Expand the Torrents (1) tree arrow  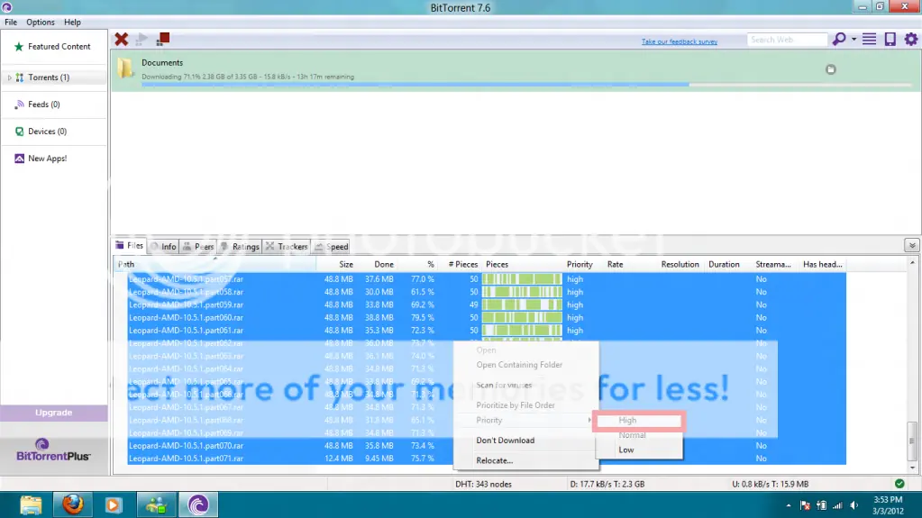click(9, 77)
